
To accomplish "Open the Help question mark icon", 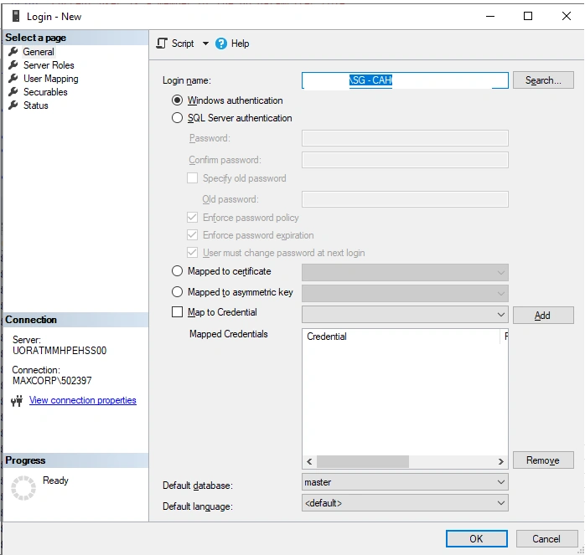I will click(x=221, y=44).
